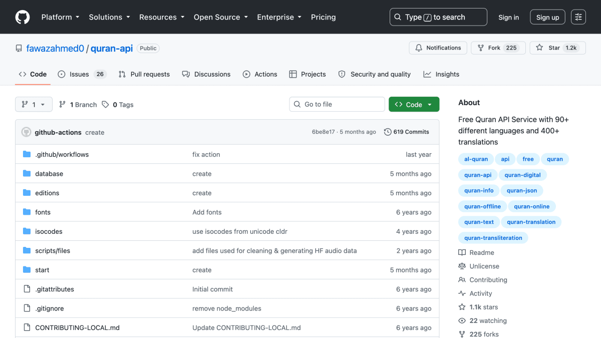Expand the Open Source menu
Image resolution: width=601 pixels, height=338 pixels.
[220, 17]
